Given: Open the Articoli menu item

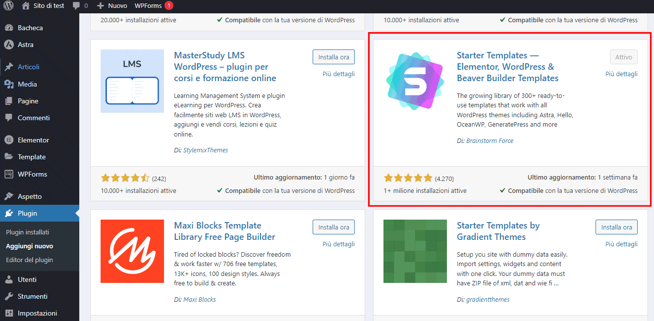Looking at the screenshot, I should [x=28, y=67].
